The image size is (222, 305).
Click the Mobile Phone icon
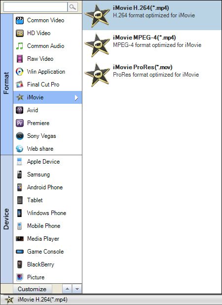19,226
